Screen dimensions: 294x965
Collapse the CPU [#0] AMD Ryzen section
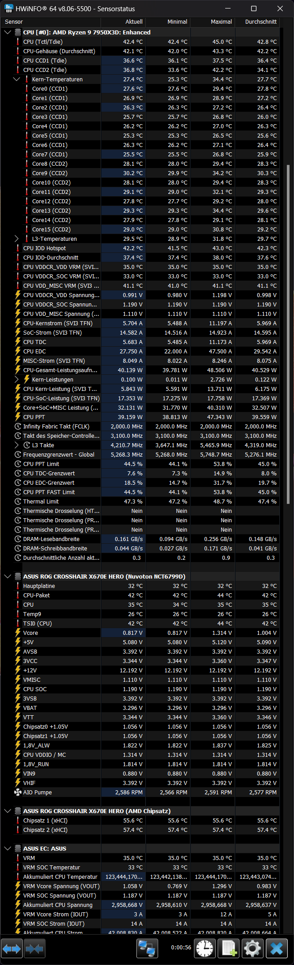(8, 32)
